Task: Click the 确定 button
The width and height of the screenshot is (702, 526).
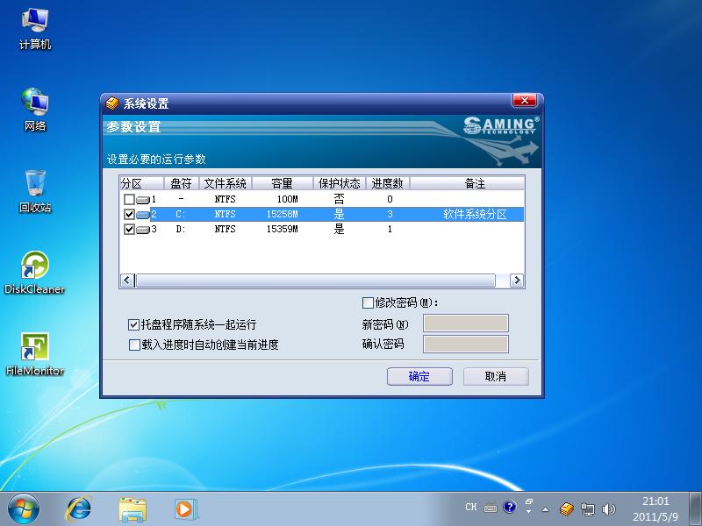Action: (x=419, y=376)
